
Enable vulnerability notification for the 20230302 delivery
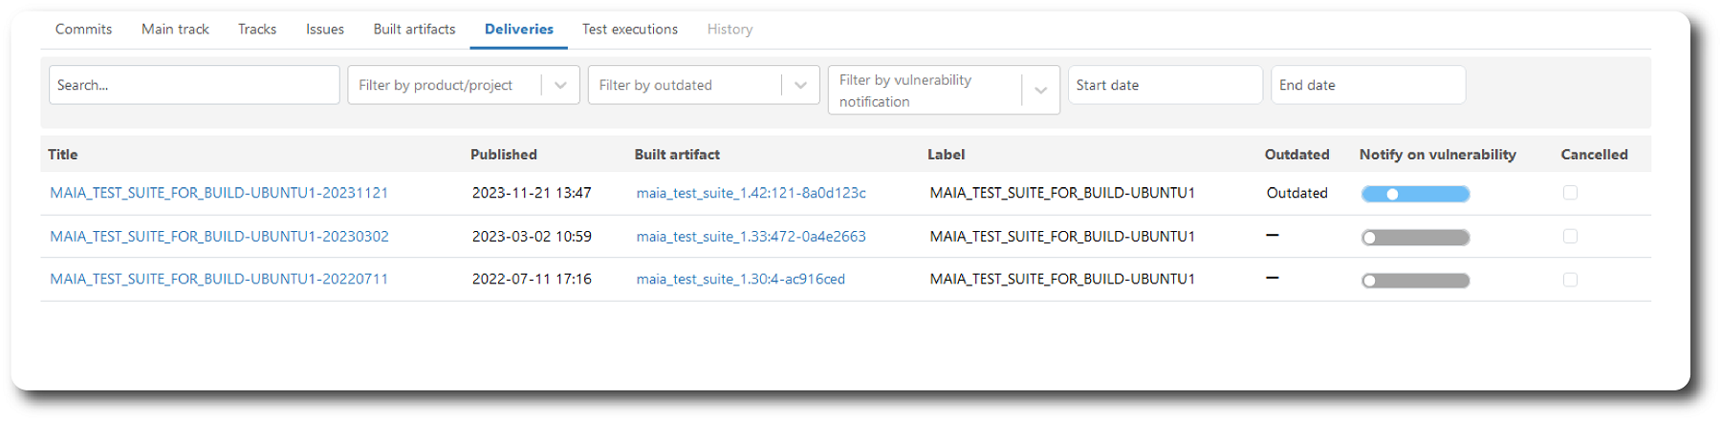pyautogui.click(x=1415, y=238)
